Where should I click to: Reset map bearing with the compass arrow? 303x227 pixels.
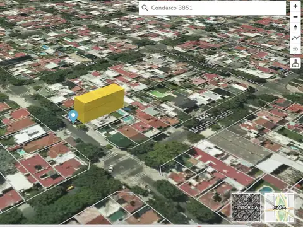(295, 28)
